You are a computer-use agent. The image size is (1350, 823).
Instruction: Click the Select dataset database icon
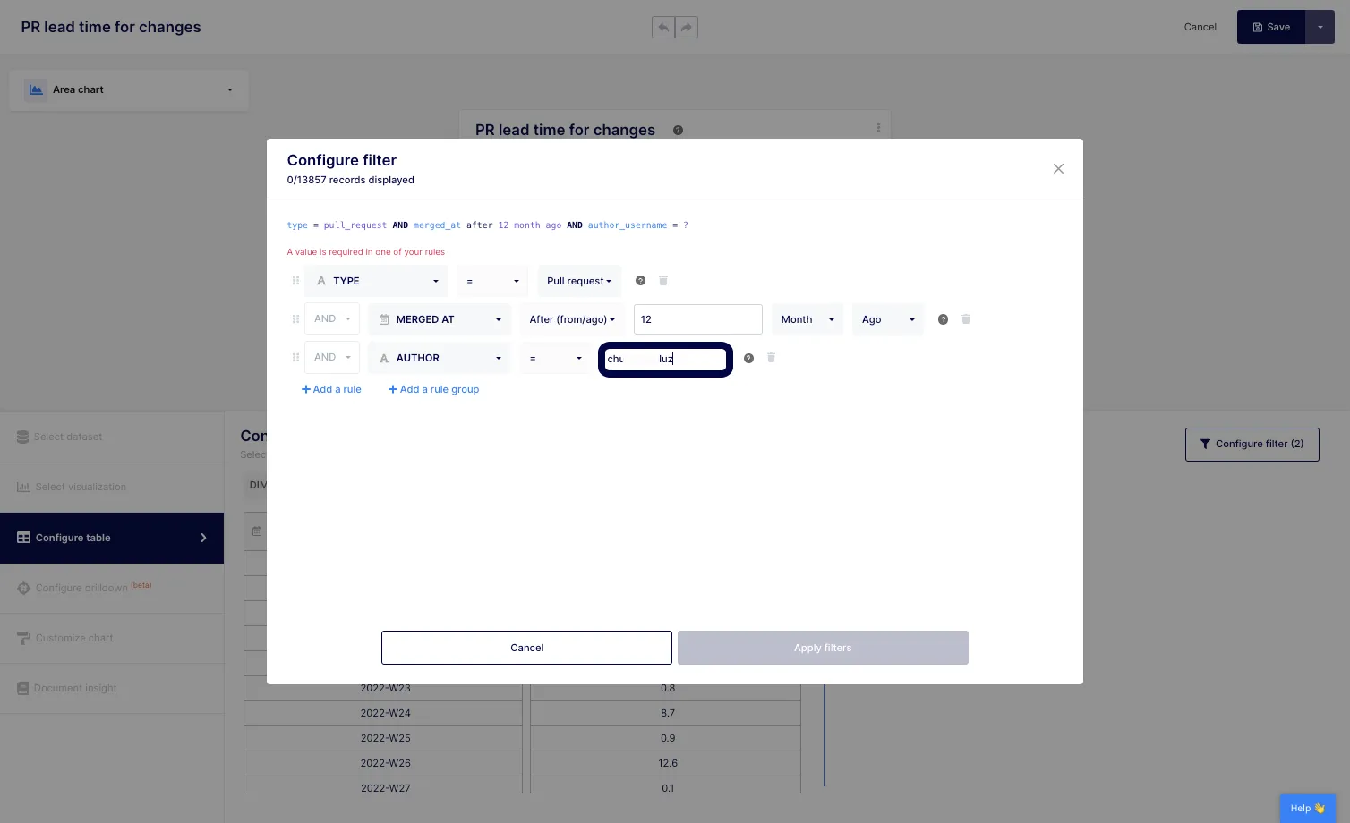[22, 437]
